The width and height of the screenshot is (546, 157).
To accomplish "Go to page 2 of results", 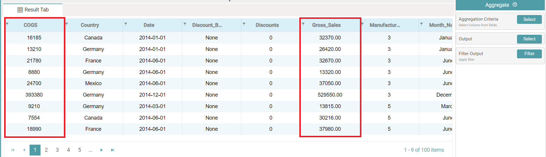I will (46, 150).
